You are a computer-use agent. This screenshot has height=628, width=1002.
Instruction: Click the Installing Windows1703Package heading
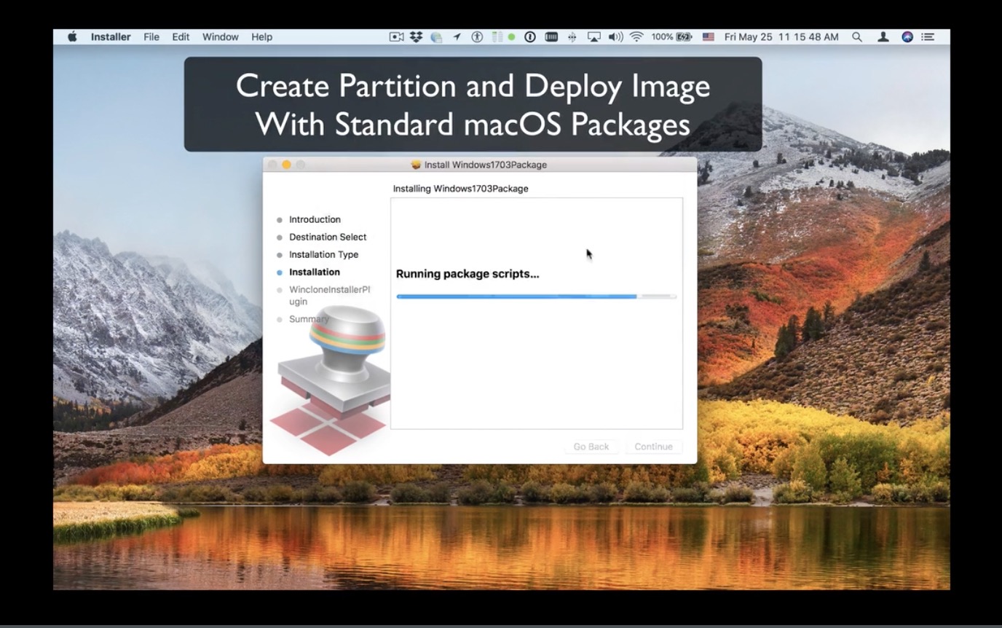pos(460,189)
